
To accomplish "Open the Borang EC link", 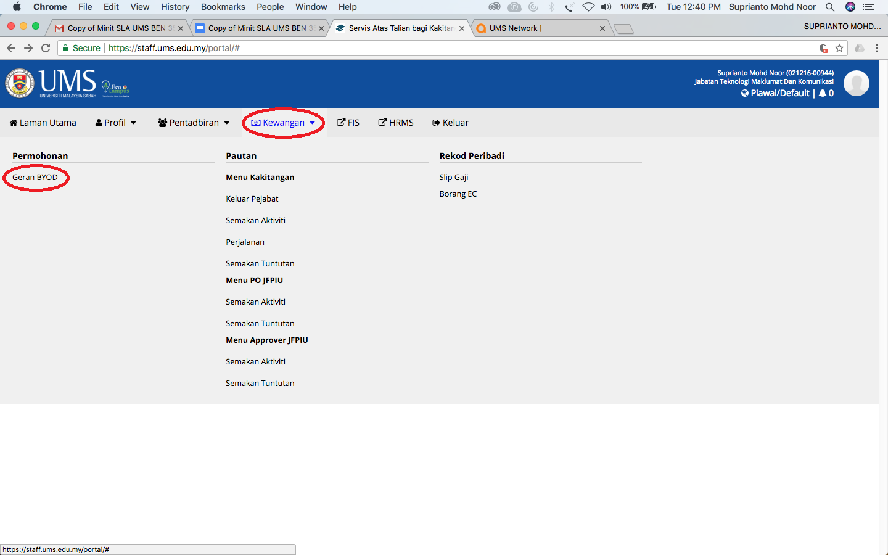I will pyautogui.click(x=458, y=194).
